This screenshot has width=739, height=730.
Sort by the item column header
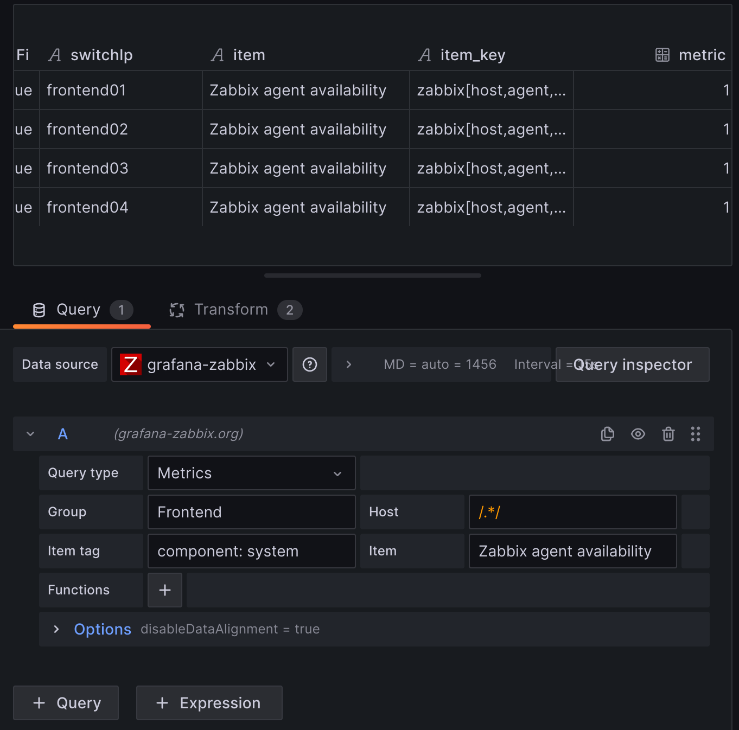pos(249,55)
